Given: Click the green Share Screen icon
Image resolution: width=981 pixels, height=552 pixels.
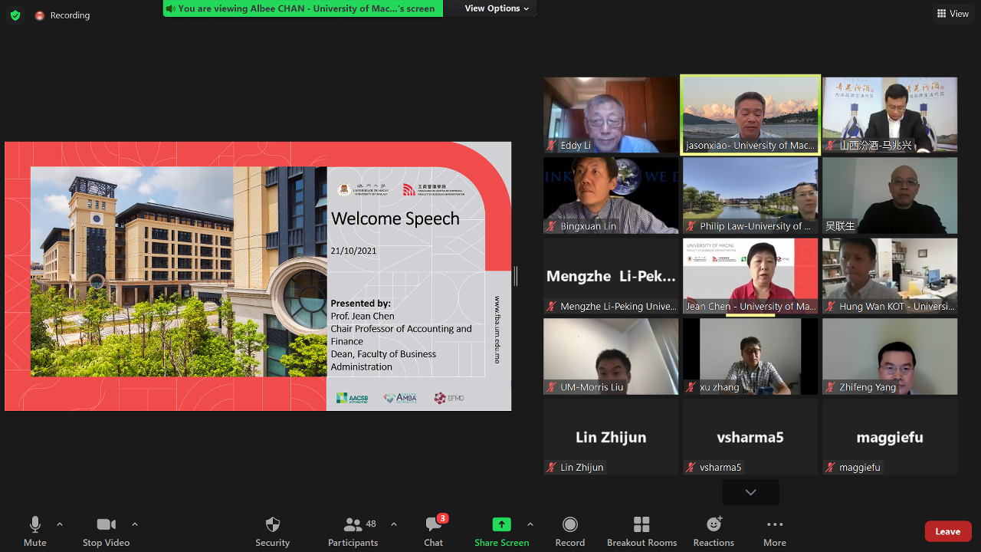Looking at the screenshot, I should pyautogui.click(x=501, y=525).
